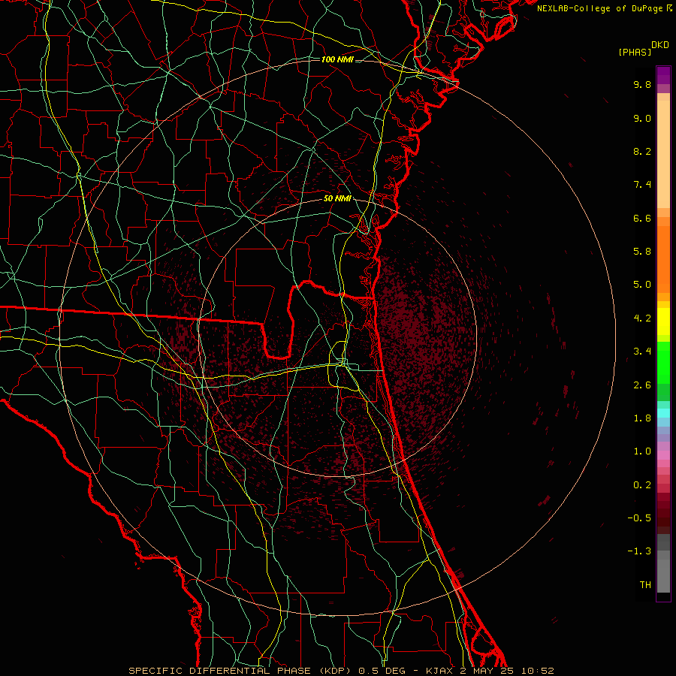
Task: Pick the bright green band of the scale
Action: pos(663,364)
